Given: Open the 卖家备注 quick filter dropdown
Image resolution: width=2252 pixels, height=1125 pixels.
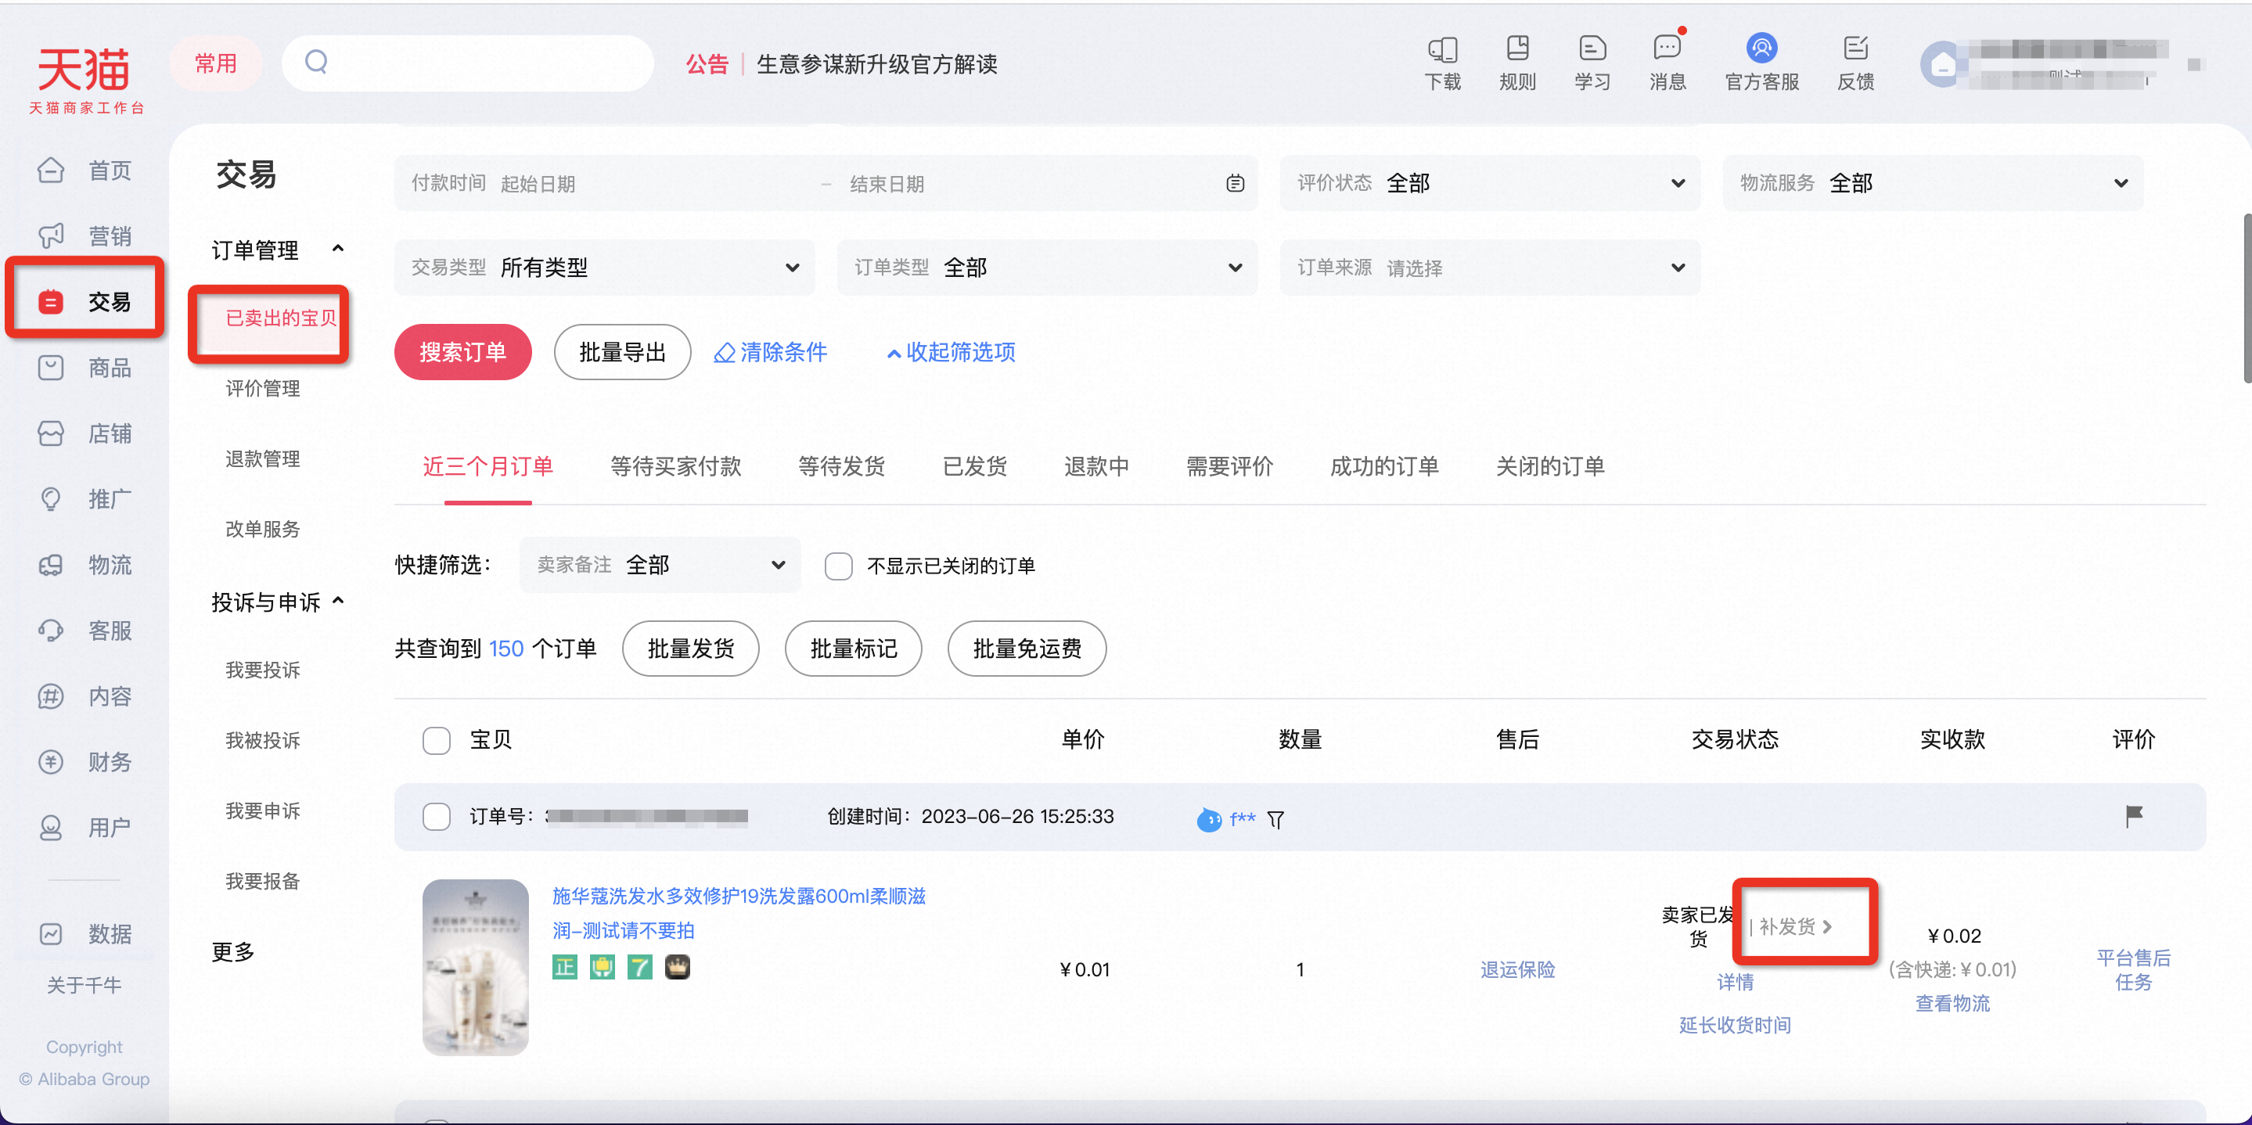Looking at the screenshot, I should (x=659, y=565).
